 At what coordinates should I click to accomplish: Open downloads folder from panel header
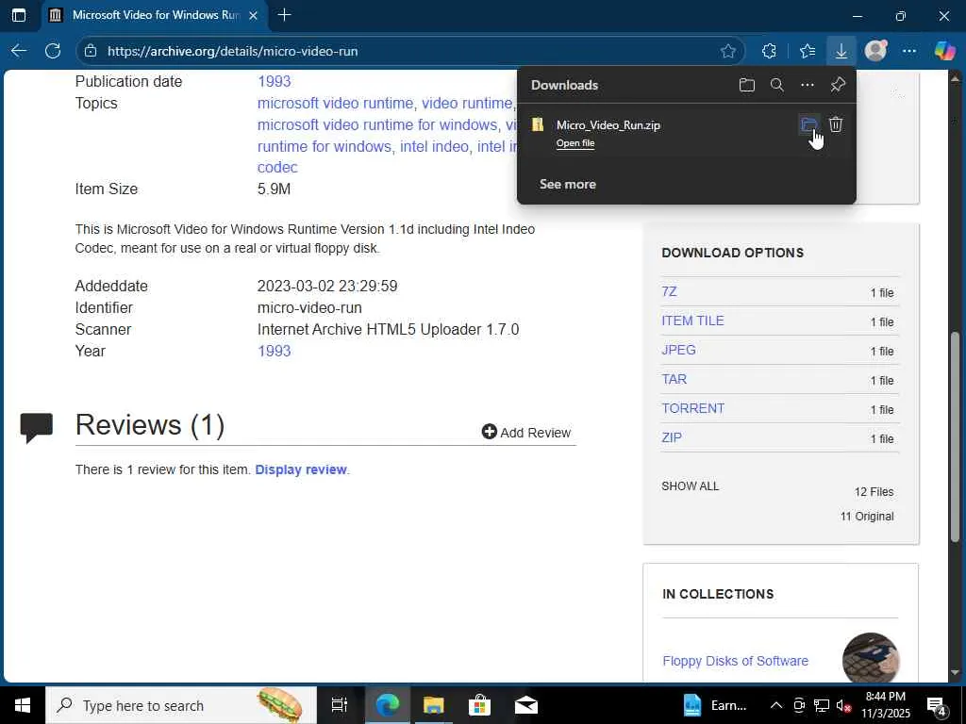click(x=747, y=85)
